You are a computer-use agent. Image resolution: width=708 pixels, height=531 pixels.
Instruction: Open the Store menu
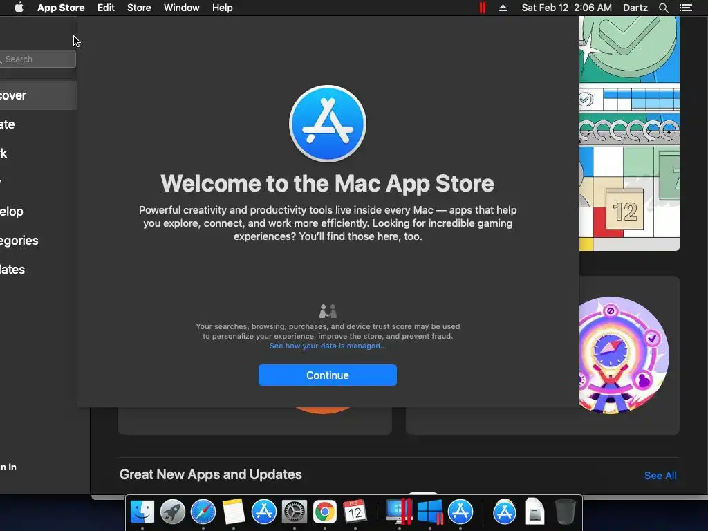[x=139, y=8]
